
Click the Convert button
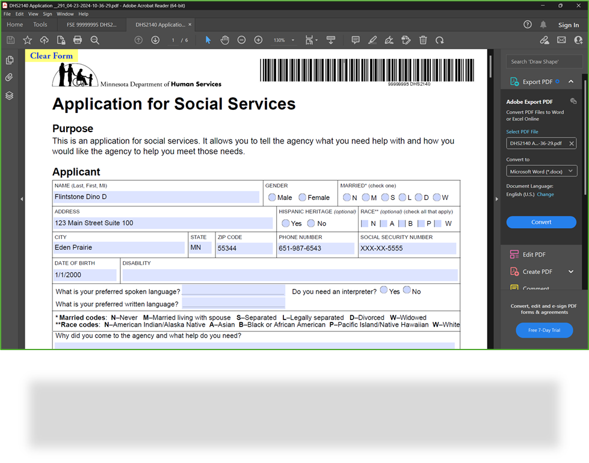click(541, 222)
